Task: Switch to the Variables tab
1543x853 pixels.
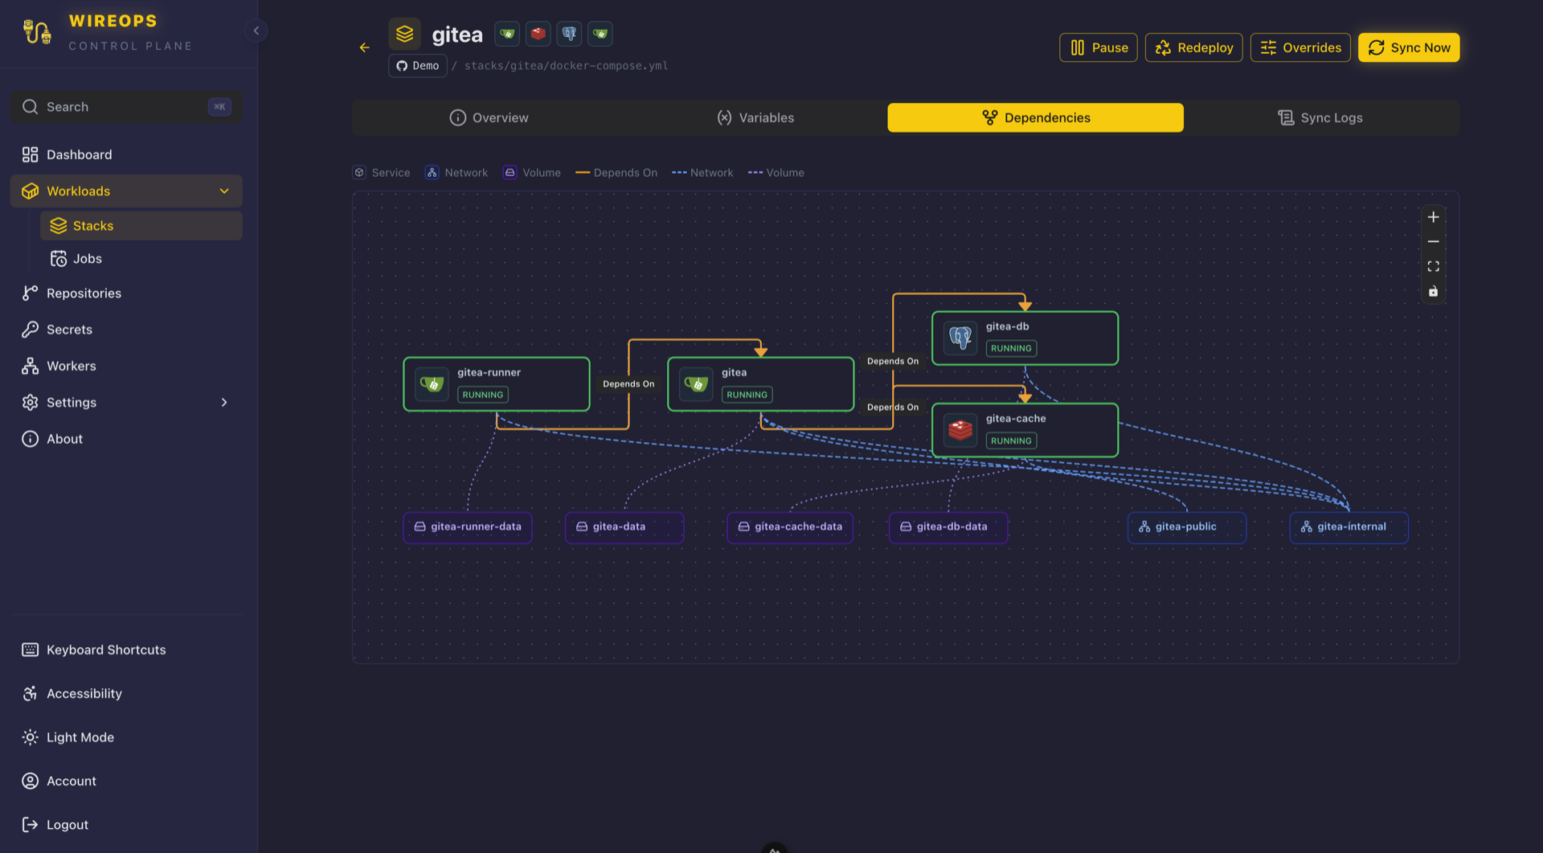Action: [755, 117]
